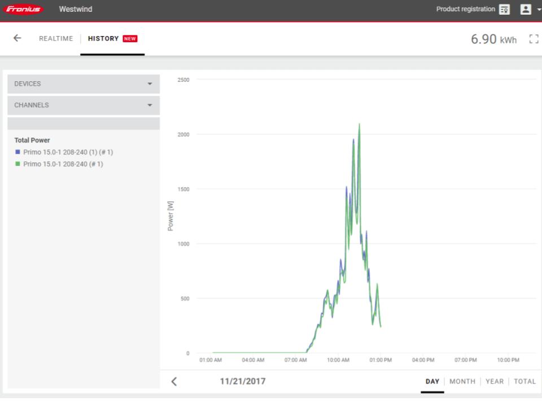The image size is (542, 406).
Task: Click the green Primo legend square
Action: pos(18,164)
